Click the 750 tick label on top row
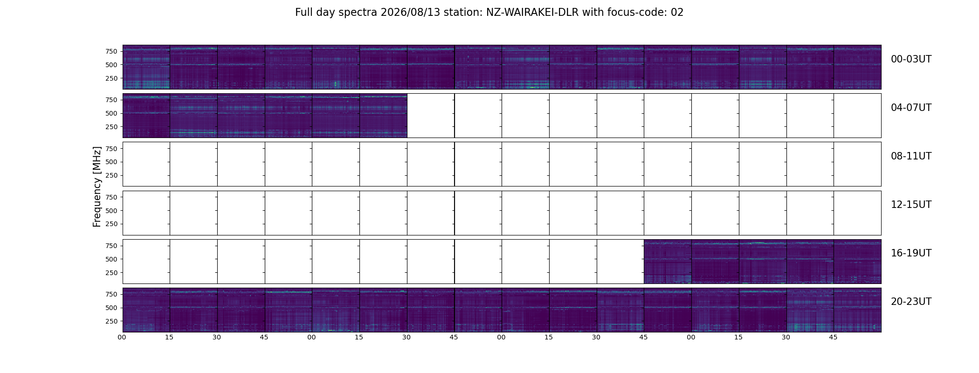The image size is (979, 373). (111, 51)
